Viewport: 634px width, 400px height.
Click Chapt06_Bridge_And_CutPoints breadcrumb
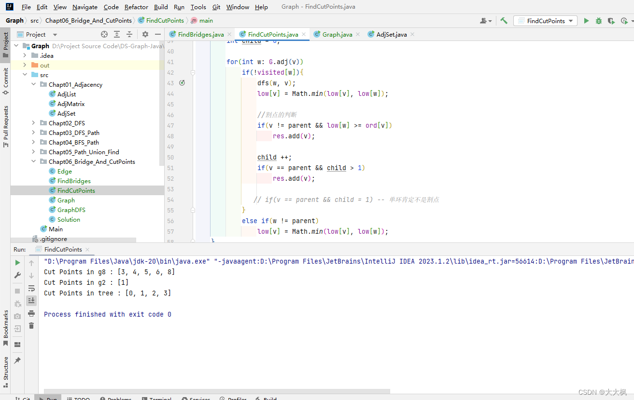pos(88,21)
